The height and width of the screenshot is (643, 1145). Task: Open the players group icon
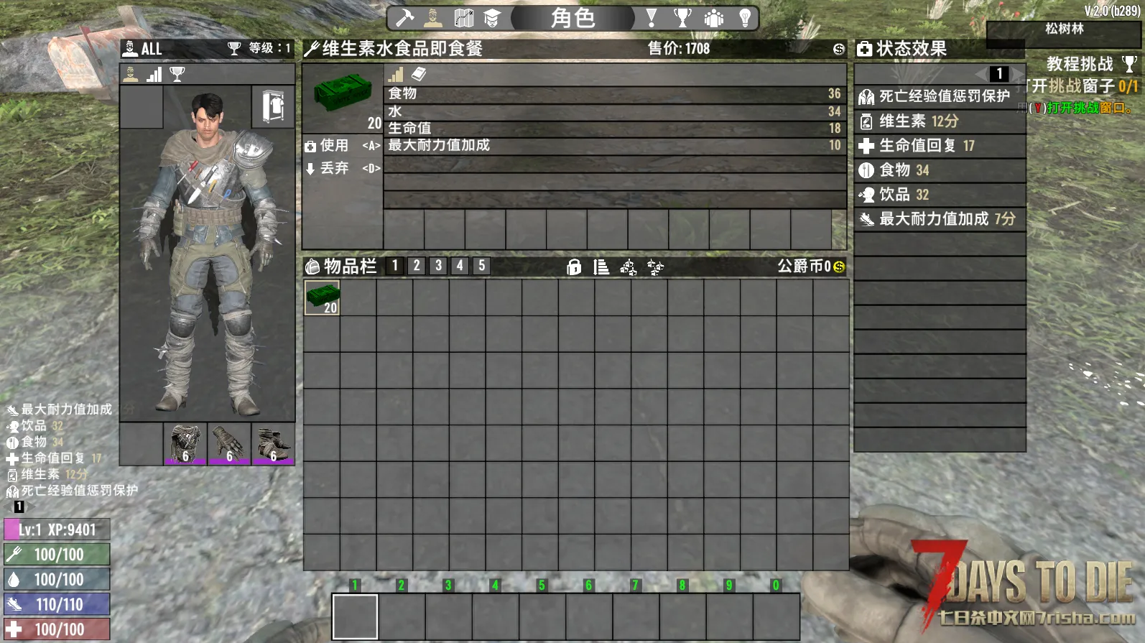coord(713,18)
